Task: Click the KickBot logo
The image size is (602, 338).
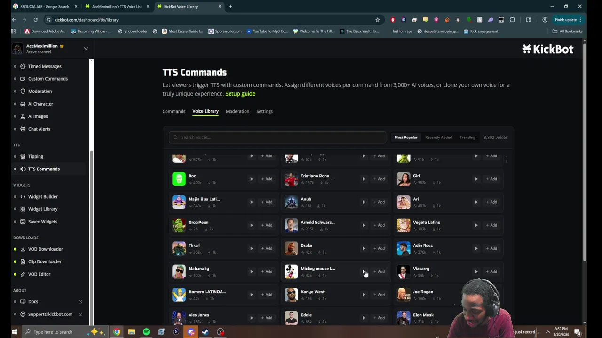Action: coord(548,49)
